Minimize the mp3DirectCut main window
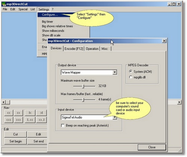 point(169,4)
